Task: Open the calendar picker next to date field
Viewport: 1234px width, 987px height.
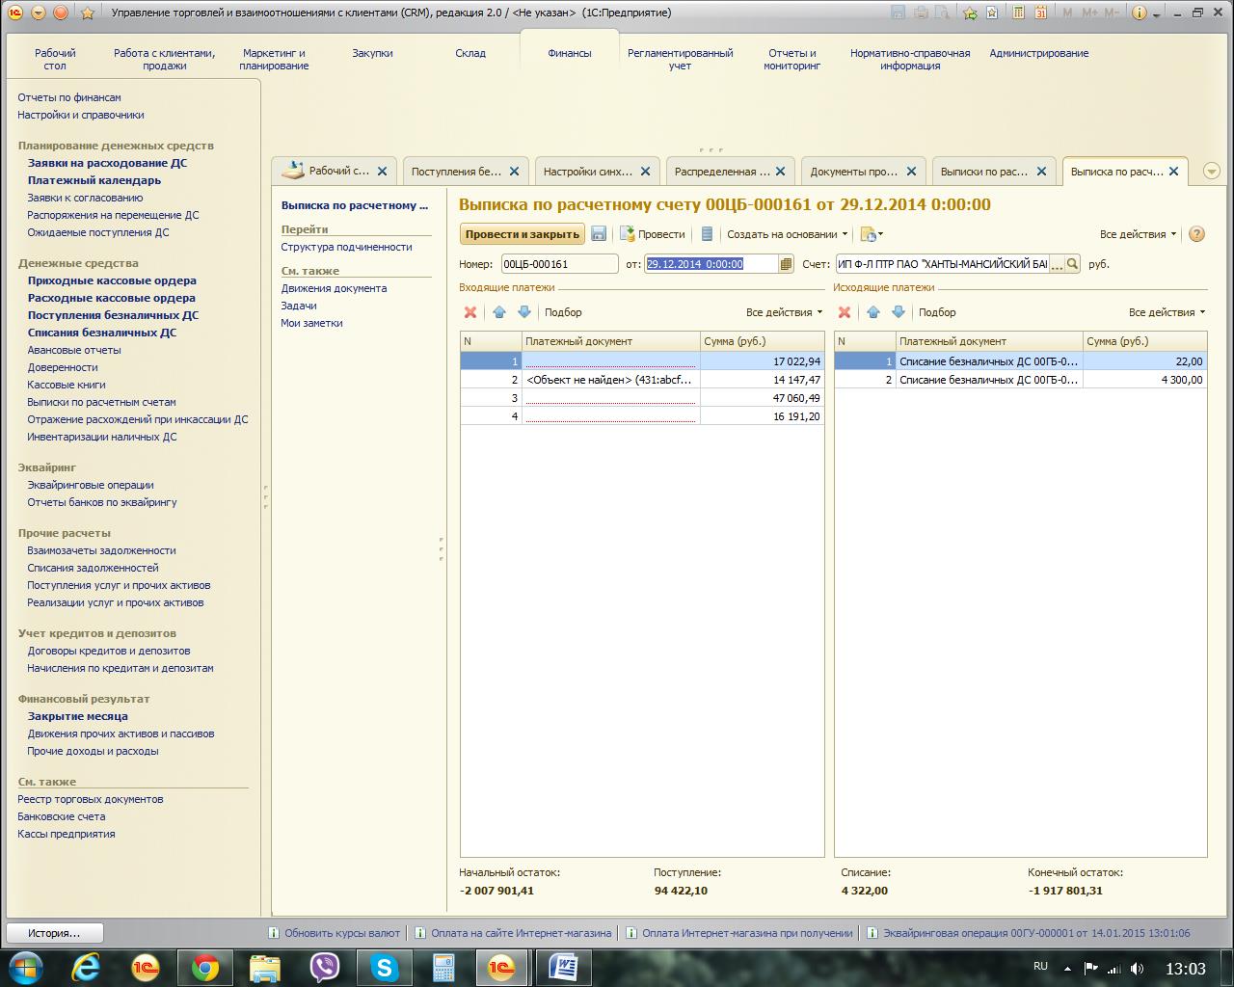Action: point(786,264)
